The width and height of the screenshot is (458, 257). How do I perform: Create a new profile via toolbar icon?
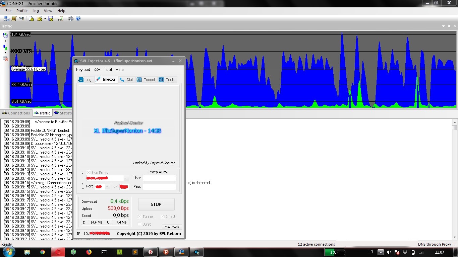(x=32, y=19)
